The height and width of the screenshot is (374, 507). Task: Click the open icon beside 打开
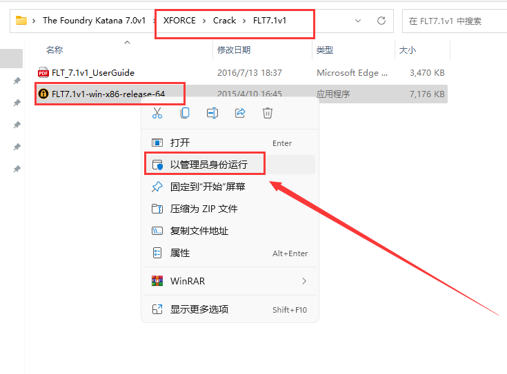pos(157,143)
